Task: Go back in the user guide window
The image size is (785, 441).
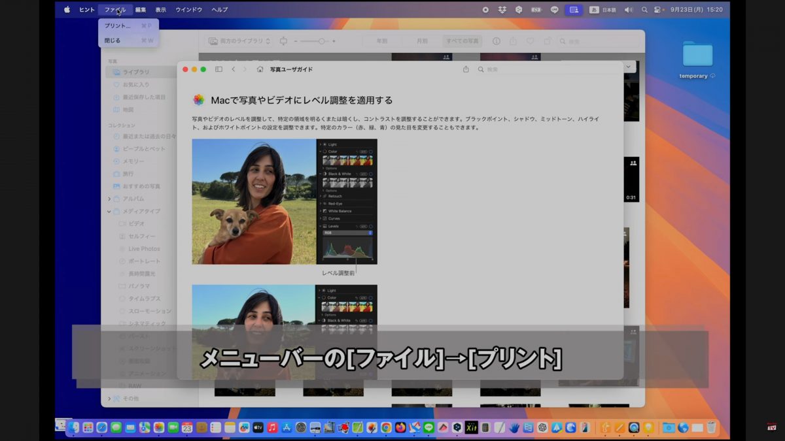Action: [233, 69]
